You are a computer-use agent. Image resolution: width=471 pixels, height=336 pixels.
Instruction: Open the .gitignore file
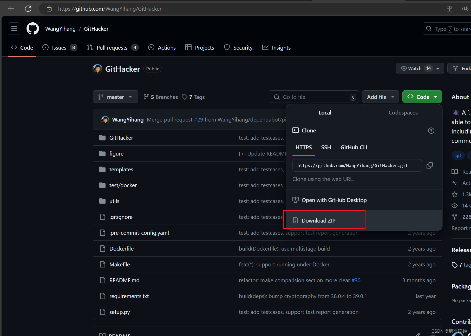121,217
